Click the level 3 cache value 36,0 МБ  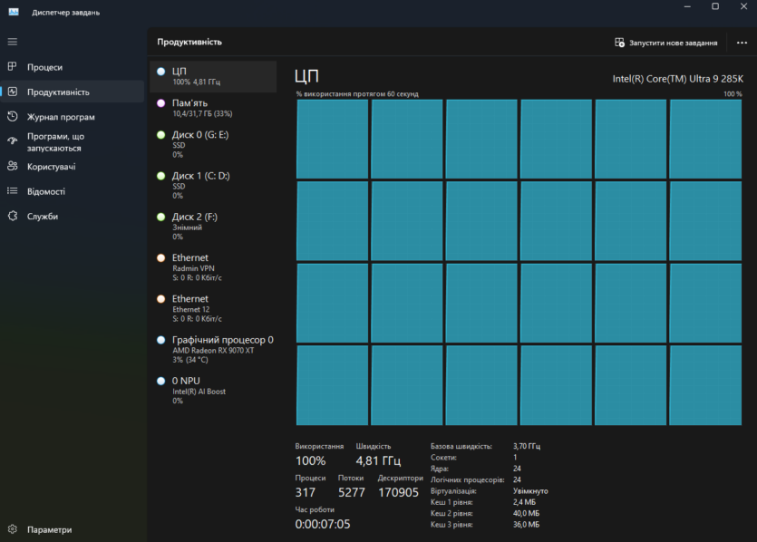(526, 524)
